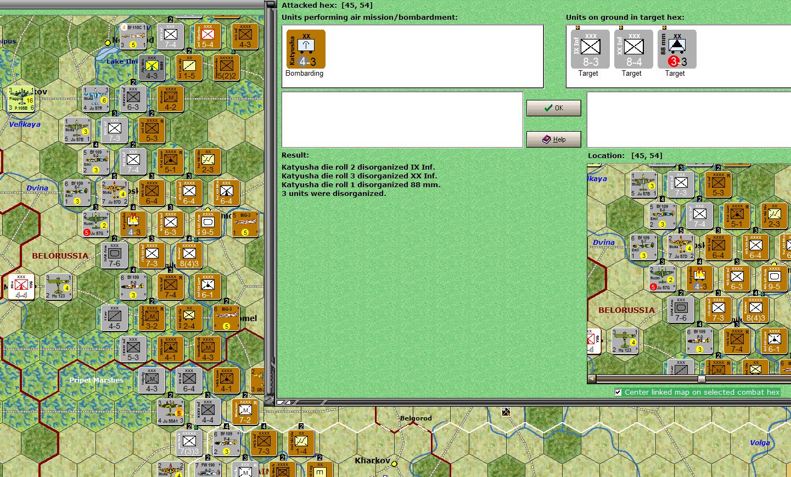791x477 pixels.
Task: Select the Ju 88A1 bomber counter
Action: (171, 412)
